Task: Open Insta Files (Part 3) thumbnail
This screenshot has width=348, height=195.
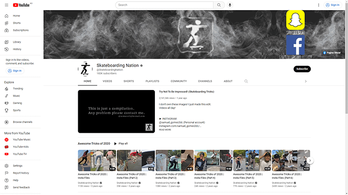Action: (x=175, y=160)
